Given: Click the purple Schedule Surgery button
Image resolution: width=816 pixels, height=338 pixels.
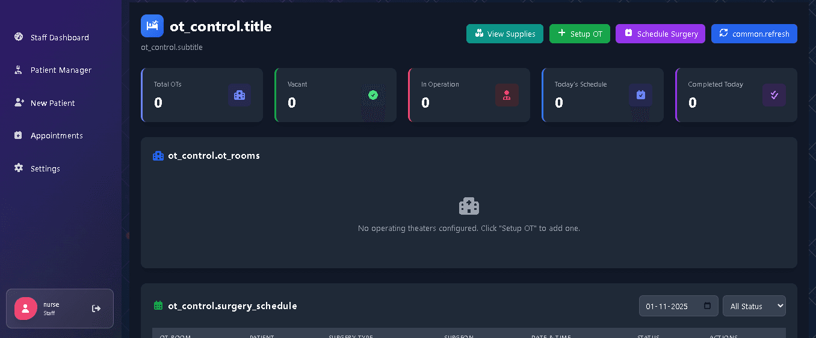Looking at the screenshot, I should 660,34.
